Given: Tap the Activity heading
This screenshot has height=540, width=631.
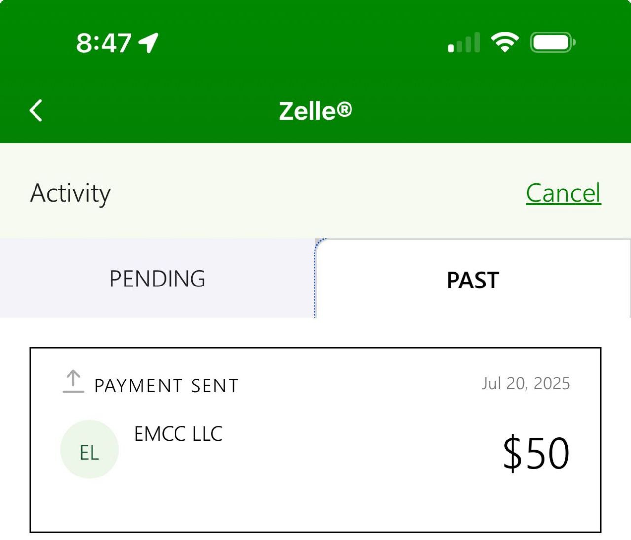Looking at the screenshot, I should coord(70,193).
